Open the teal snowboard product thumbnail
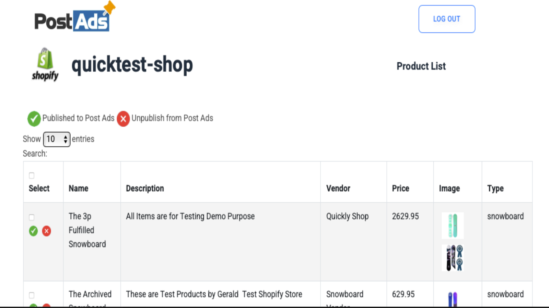549x308 pixels. coord(453,226)
